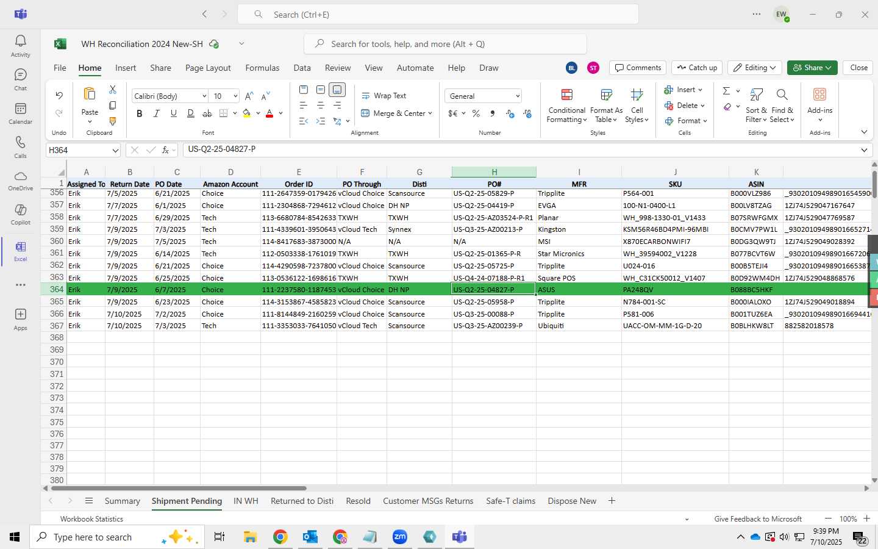The width and height of the screenshot is (878, 549).
Task: Toggle Underline formatting
Action: coord(174,113)
